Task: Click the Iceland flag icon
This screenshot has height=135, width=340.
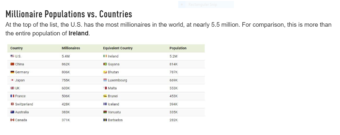Action: point(105,104)
